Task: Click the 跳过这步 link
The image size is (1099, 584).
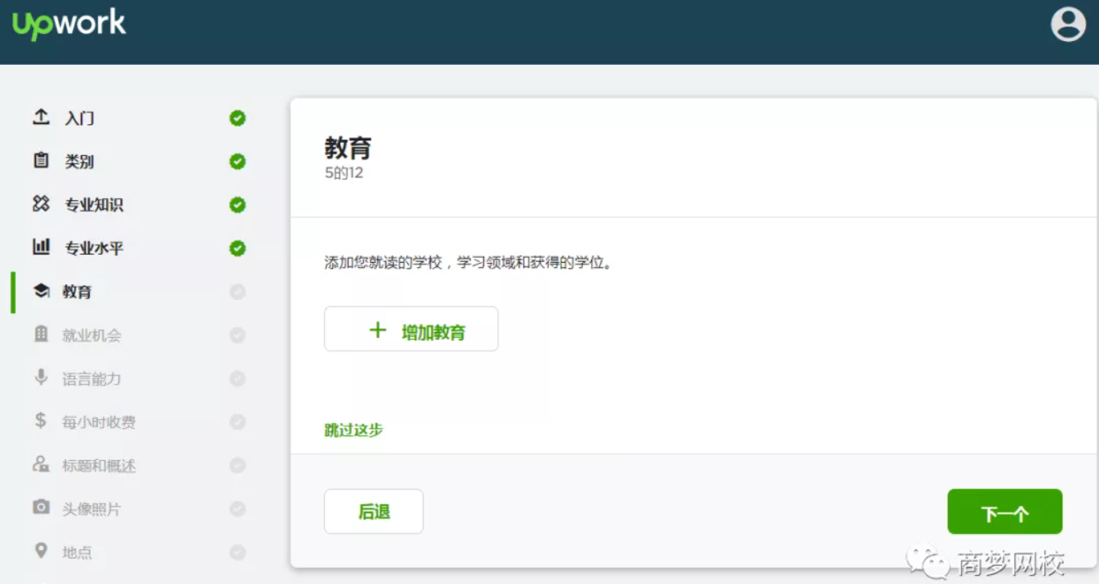Action: tap(354, 430)
